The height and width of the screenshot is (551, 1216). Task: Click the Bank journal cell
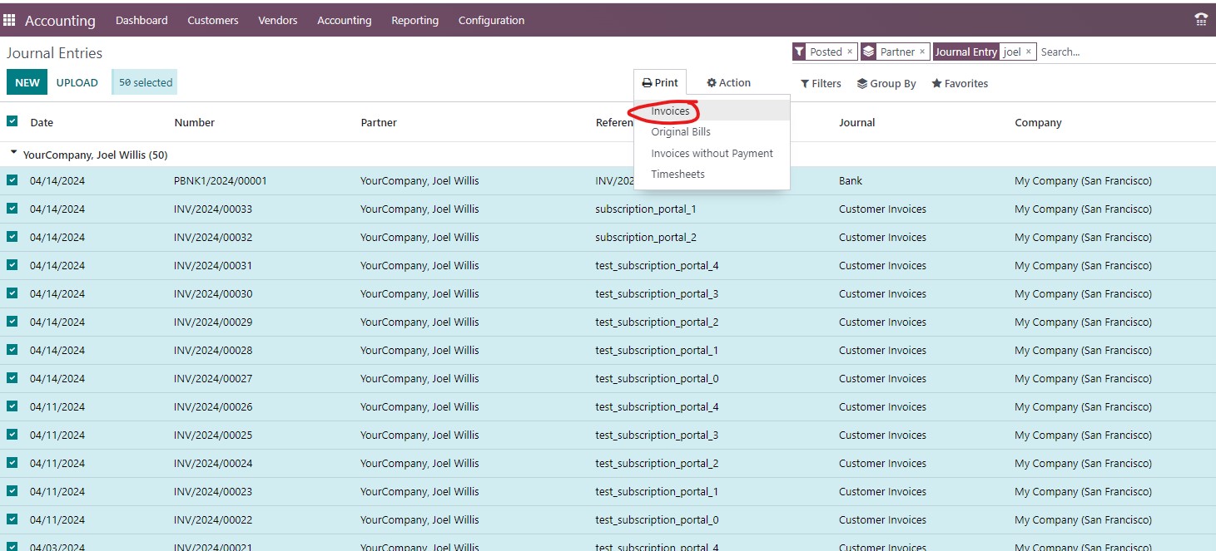(x=851, y=180)
